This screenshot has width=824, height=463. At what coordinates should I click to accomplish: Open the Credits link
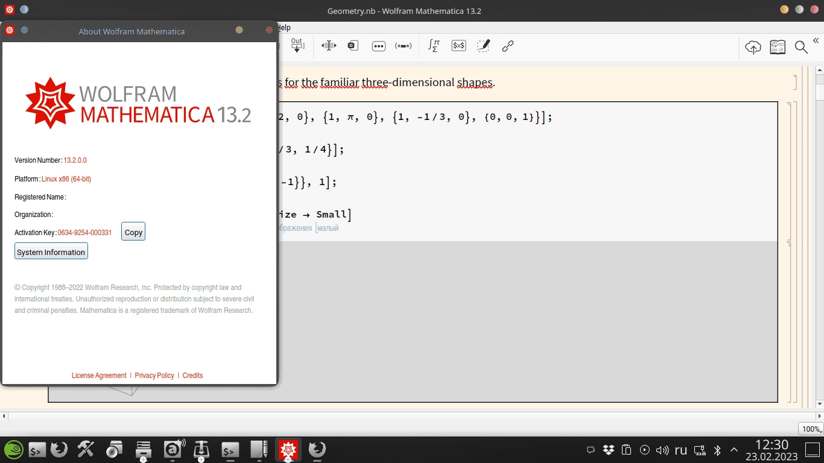coord(192,376)
